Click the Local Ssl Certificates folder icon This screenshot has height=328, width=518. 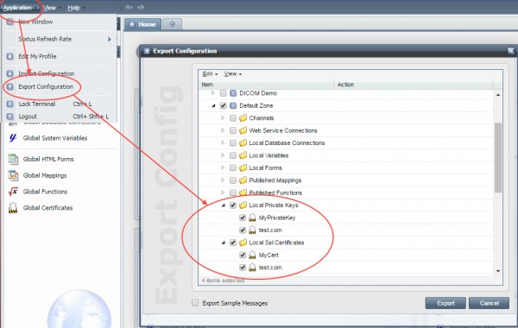(243, 243)
